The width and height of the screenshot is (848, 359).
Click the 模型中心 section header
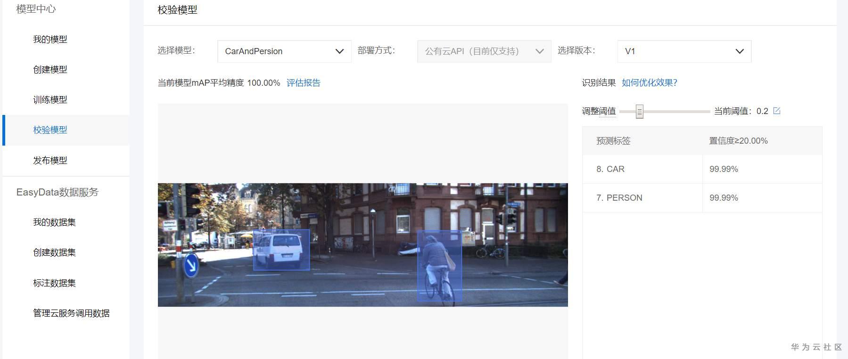click(x=36, y=9)
